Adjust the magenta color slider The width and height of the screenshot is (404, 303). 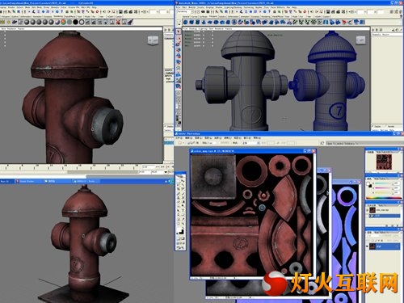pyautogui.click(x=382, y=187)
